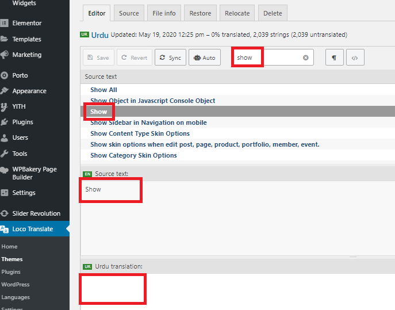Select 'Show Category Skin Options' row

click(x=237, y=155)
